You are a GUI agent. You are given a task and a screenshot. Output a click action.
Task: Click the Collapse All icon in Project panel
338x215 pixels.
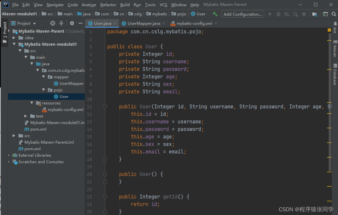pos(61,23)
